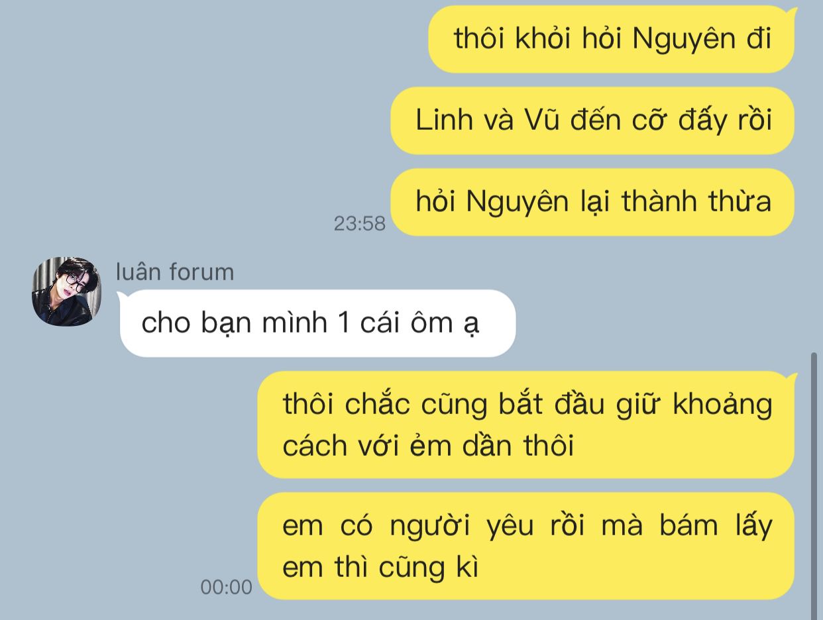Click the word "khoảng" in the yellow message
The width and height of the screenshot is (823, 620).
coord(723,405)
